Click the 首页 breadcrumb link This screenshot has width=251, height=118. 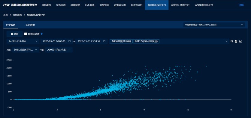click(x=5, y=15)
